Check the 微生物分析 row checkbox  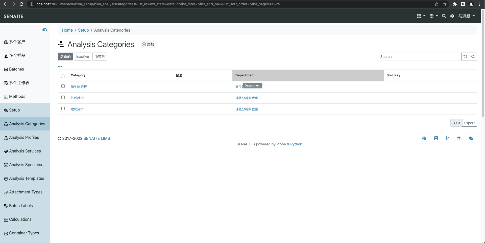click(x=63, y=86)
